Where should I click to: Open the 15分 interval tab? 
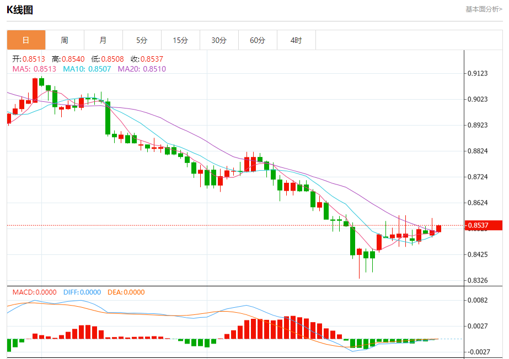click(x=180, y=40)
